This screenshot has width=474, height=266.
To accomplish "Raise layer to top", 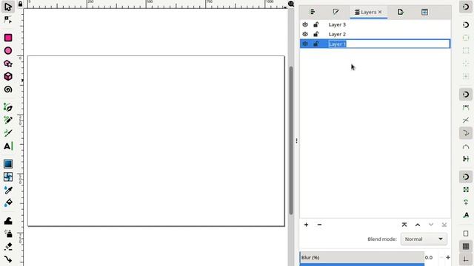I will 404,225.
